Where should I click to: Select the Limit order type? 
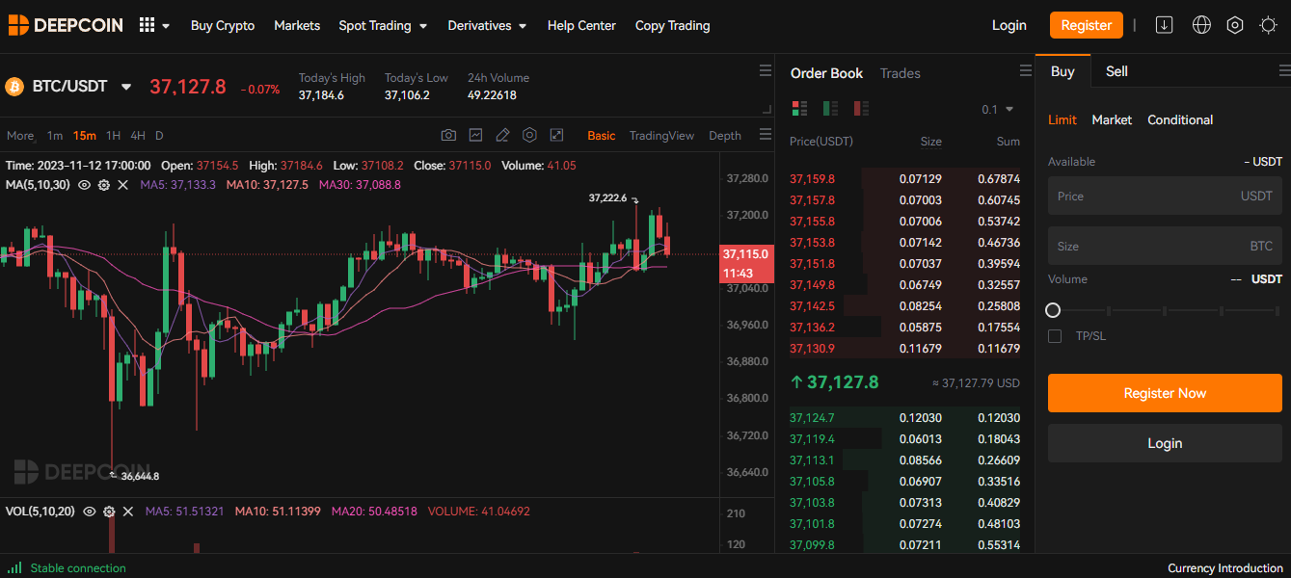1062,119
